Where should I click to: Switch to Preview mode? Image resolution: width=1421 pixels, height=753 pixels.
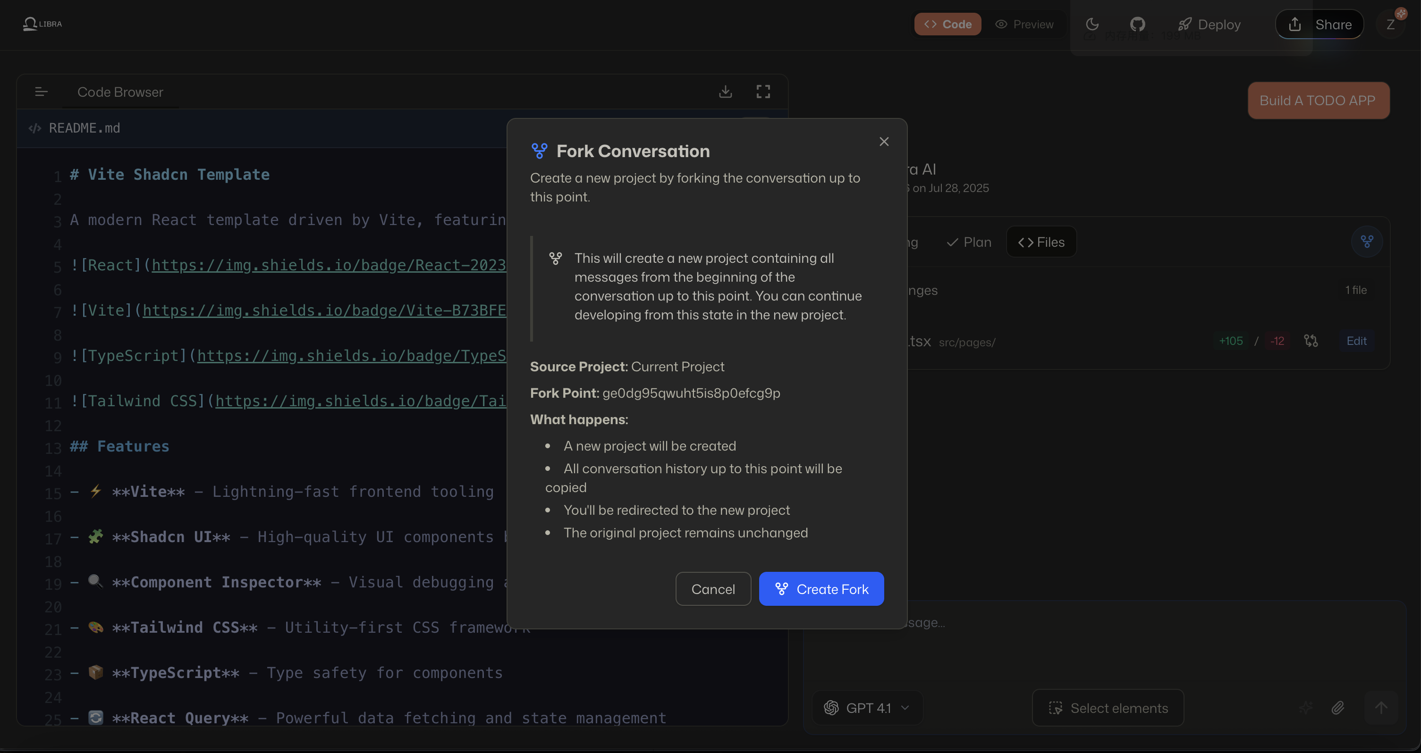click(x=1025, y=24)
